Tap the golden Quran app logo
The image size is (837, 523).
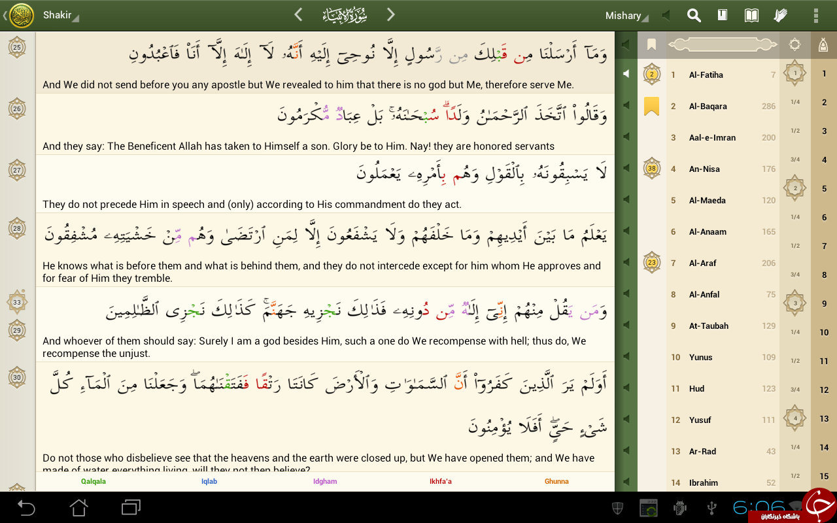point(22,15)
